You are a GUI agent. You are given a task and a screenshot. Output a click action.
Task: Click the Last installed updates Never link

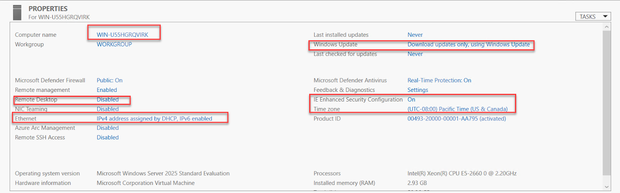pyautogui.click(x=415, y=35)
